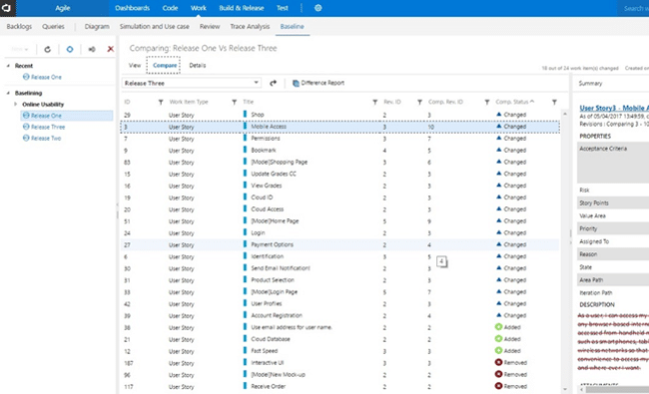
Task: Click the swap arrow beside Release Three dropdown
Action: point(274,83)
